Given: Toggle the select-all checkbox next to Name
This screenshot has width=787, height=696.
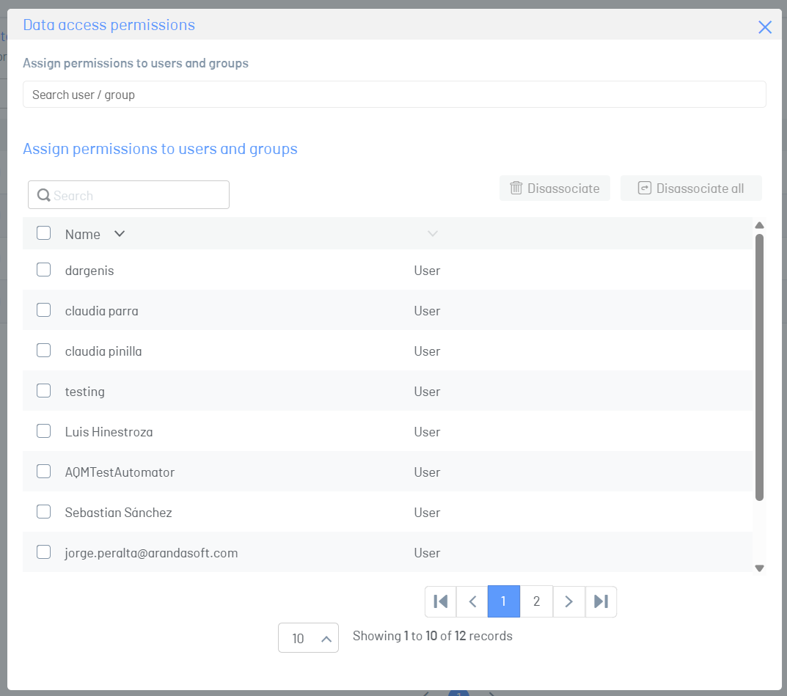Looking at the screenshot, I should 44,233.
